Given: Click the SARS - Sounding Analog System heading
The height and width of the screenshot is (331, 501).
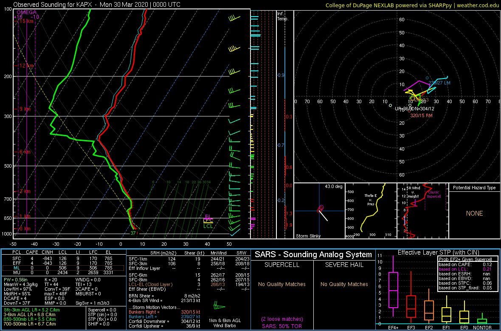Looking at the screenshot, I should click(313, 255).
